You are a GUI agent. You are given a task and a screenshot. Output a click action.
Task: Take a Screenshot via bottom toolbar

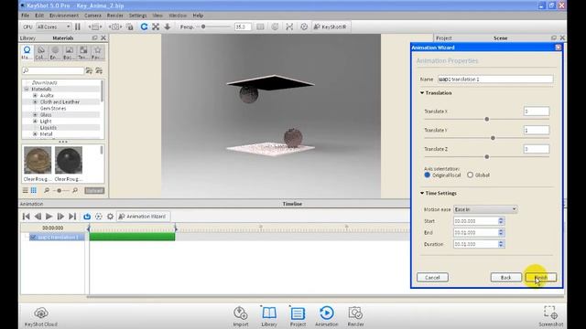tap(551, 316)
